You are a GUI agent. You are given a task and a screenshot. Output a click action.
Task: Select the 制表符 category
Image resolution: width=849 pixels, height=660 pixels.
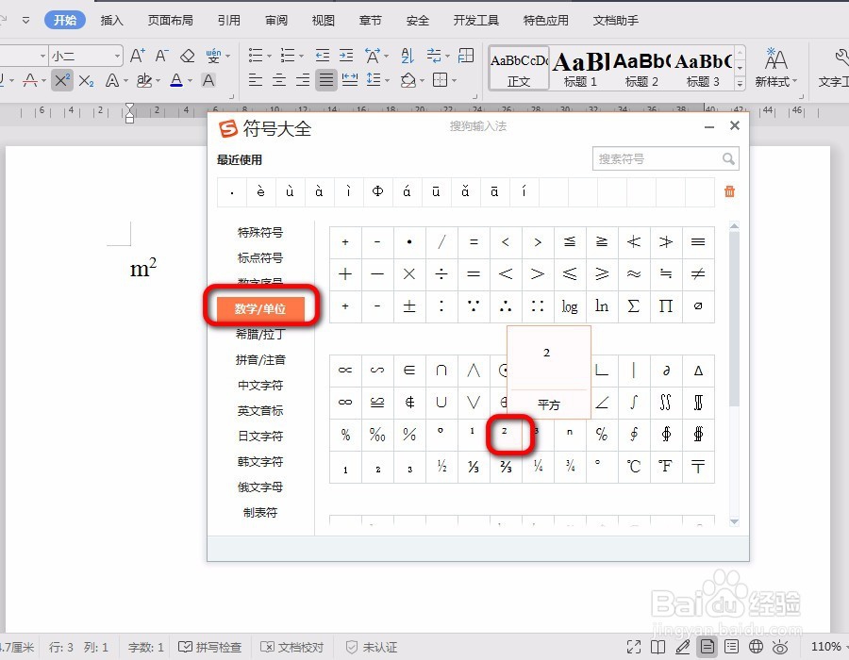click(x=260, y=512)
